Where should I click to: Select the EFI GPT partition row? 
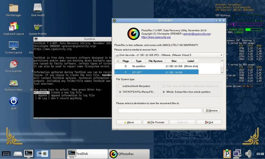156,72
